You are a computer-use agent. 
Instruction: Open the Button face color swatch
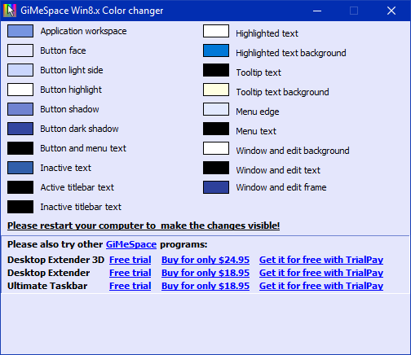coord(20,50)
